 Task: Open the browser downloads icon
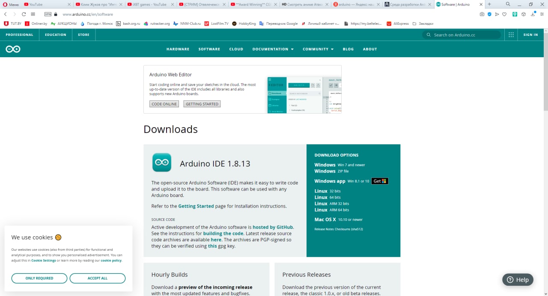533,14
